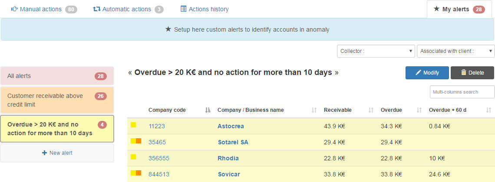Click sort arrows in Overdue + 60 d header
The height and width of the screenshot is (182, 495).
pyautogui.click(x=489, y=110)
